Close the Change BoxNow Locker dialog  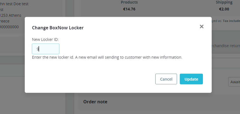[202, 26]
